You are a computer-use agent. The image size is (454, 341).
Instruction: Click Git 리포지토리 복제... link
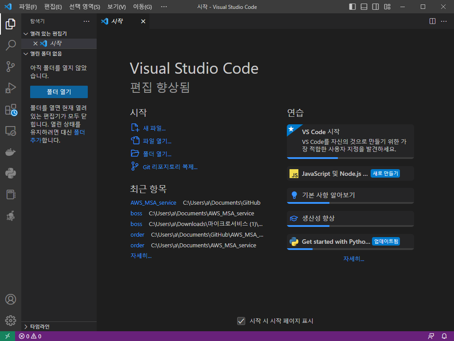170,167
